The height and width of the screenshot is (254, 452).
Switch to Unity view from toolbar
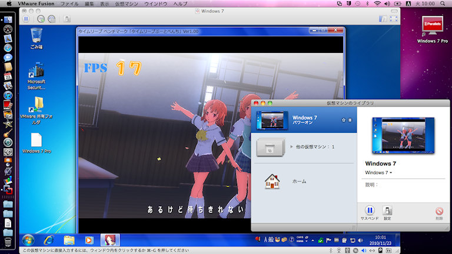coord(383,19)
